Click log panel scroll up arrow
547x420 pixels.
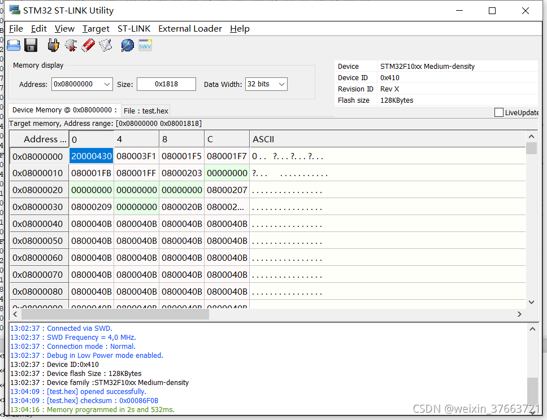click(532, 329)
